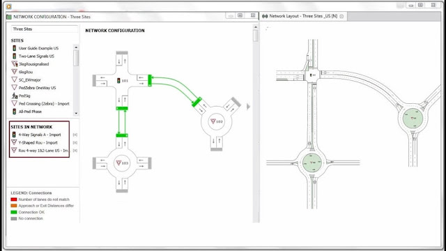The image size is (446, 251).
Task: Select 6legRou site in list
Action: 26,73
